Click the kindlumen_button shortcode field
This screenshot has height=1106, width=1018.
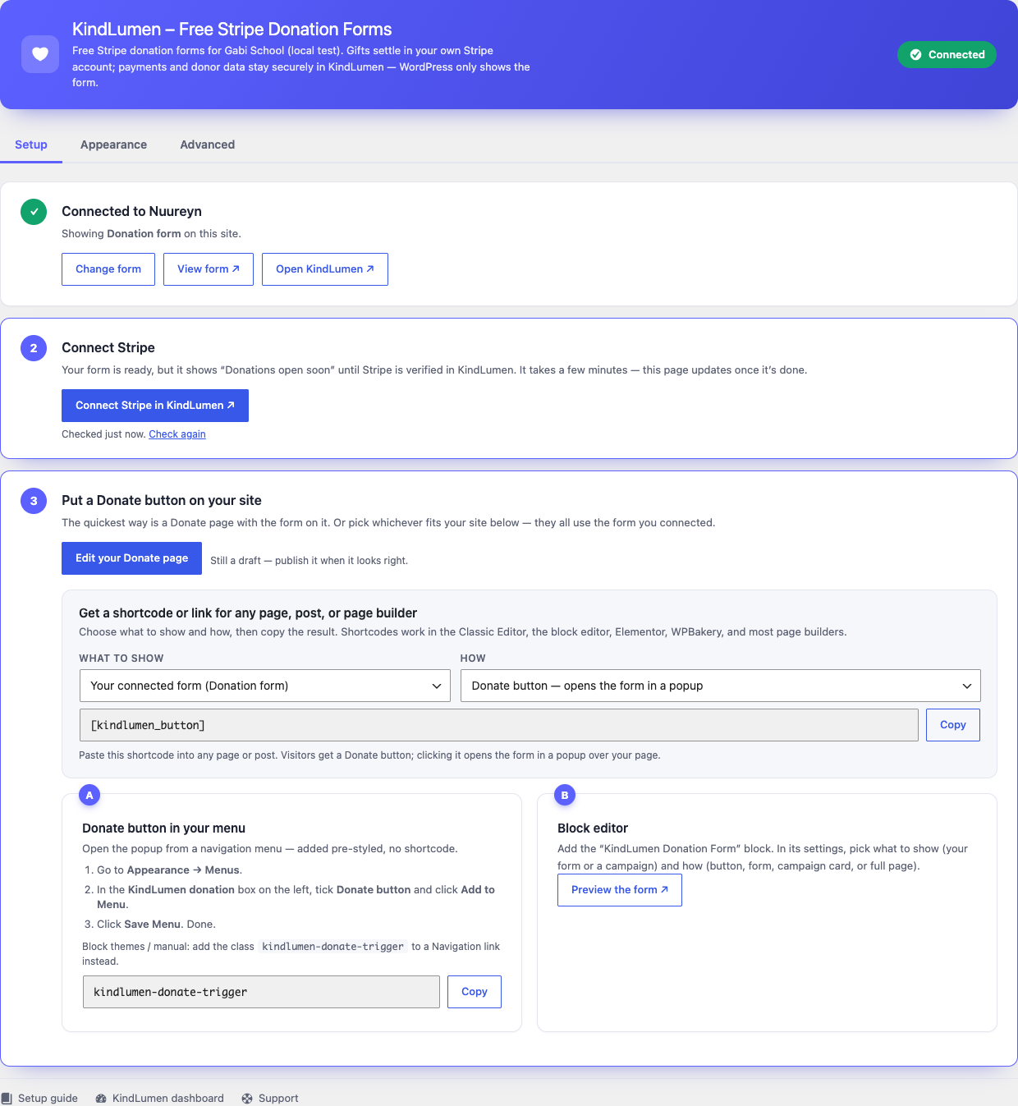(498, 725)
